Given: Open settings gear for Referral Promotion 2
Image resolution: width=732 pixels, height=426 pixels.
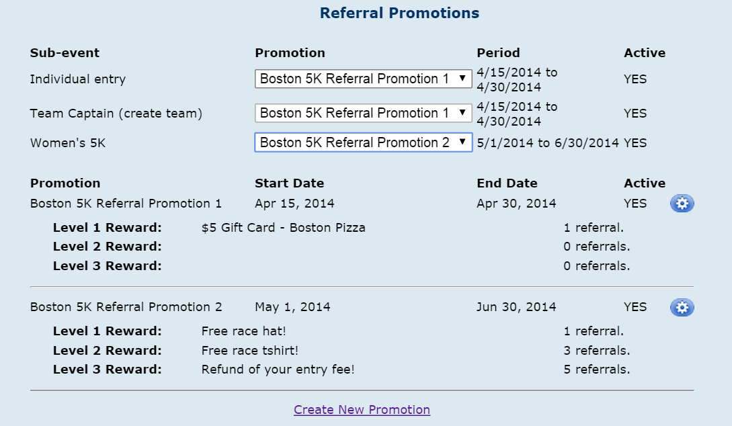Looking at the screenshot, I should [682, 307].
